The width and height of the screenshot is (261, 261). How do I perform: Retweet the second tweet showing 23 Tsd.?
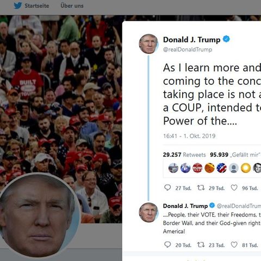201,245
